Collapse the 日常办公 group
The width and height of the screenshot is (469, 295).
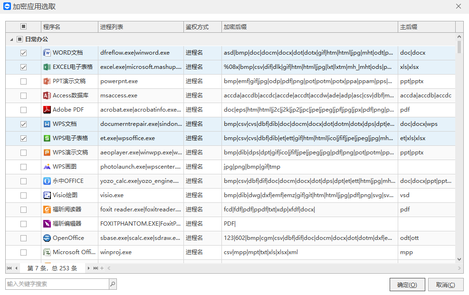pyautogui.click(x=11, y=39)
